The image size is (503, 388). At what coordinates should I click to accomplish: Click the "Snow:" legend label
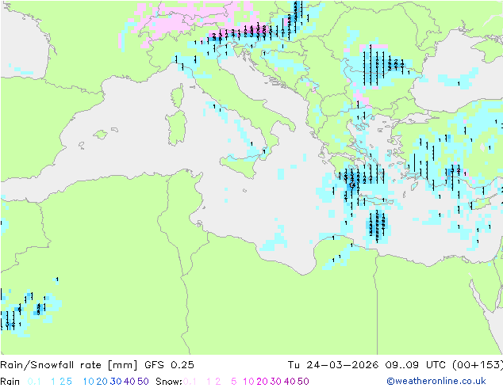click(x=169, y=382)
